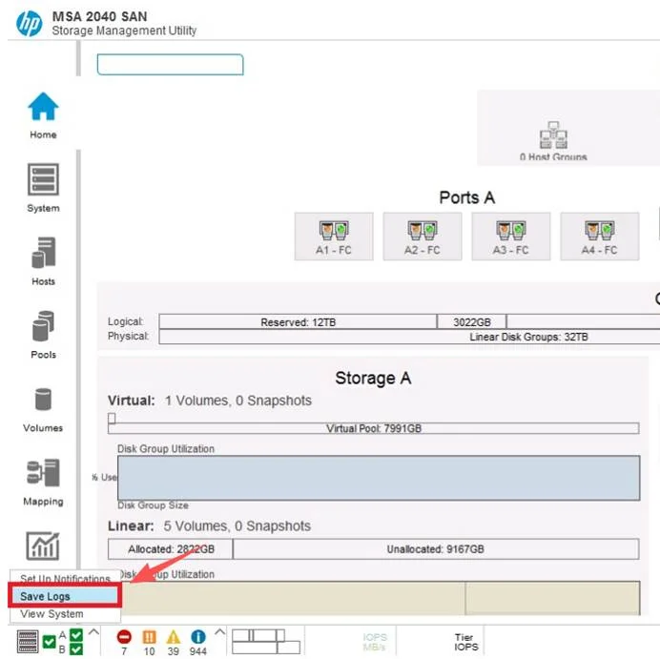Screen dimensions: 660x659
Task: Click the Storage Management Utility subtitle
Action: 124,31
